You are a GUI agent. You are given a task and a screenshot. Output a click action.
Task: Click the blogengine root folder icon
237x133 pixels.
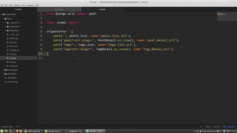click(x=4, y=14)
